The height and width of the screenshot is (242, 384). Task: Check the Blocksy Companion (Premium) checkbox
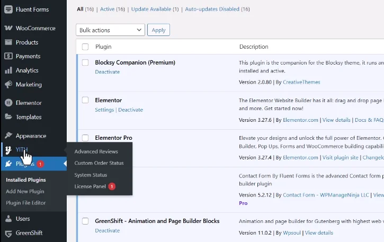(x=85, y=62)
